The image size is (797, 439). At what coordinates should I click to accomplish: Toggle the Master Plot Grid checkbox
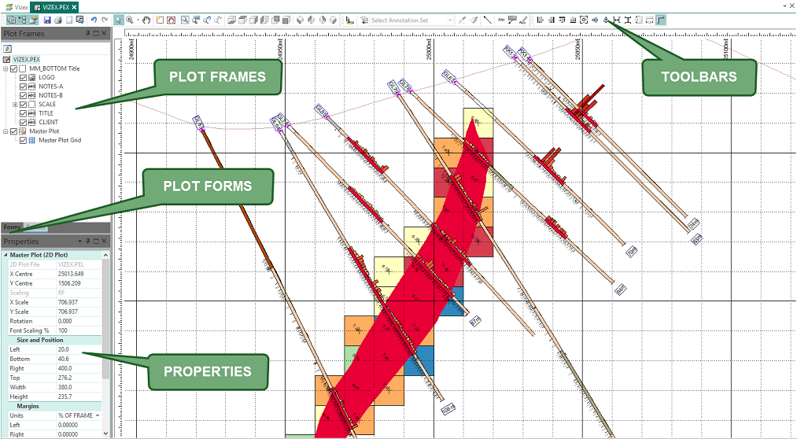[23, 140]
